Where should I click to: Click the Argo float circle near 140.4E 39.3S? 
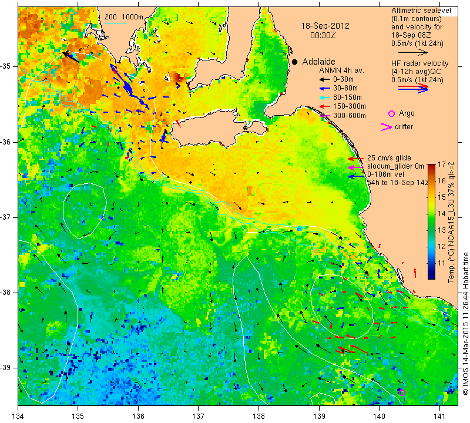(x=402, y=392)
